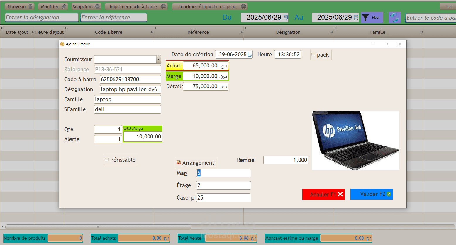Click the HP Pavilion laptop product image
456x245 pixels.
pyautogui.click(x=356, y=140)
